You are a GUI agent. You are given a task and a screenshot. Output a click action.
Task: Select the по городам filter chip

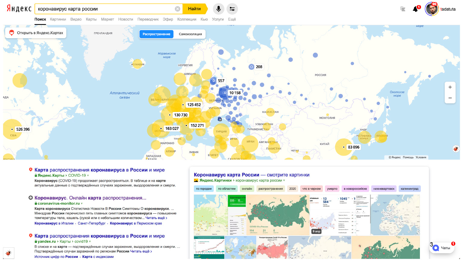204,189
